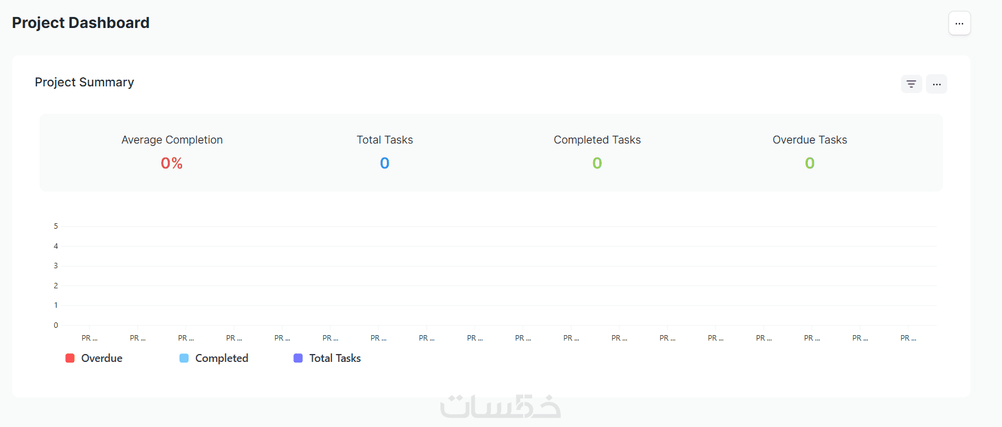The width and height of the screenshot is (1002, 427).
Task: Toggle the Completed series legend label
Action: pyautogui.click(x=221, y=358)
